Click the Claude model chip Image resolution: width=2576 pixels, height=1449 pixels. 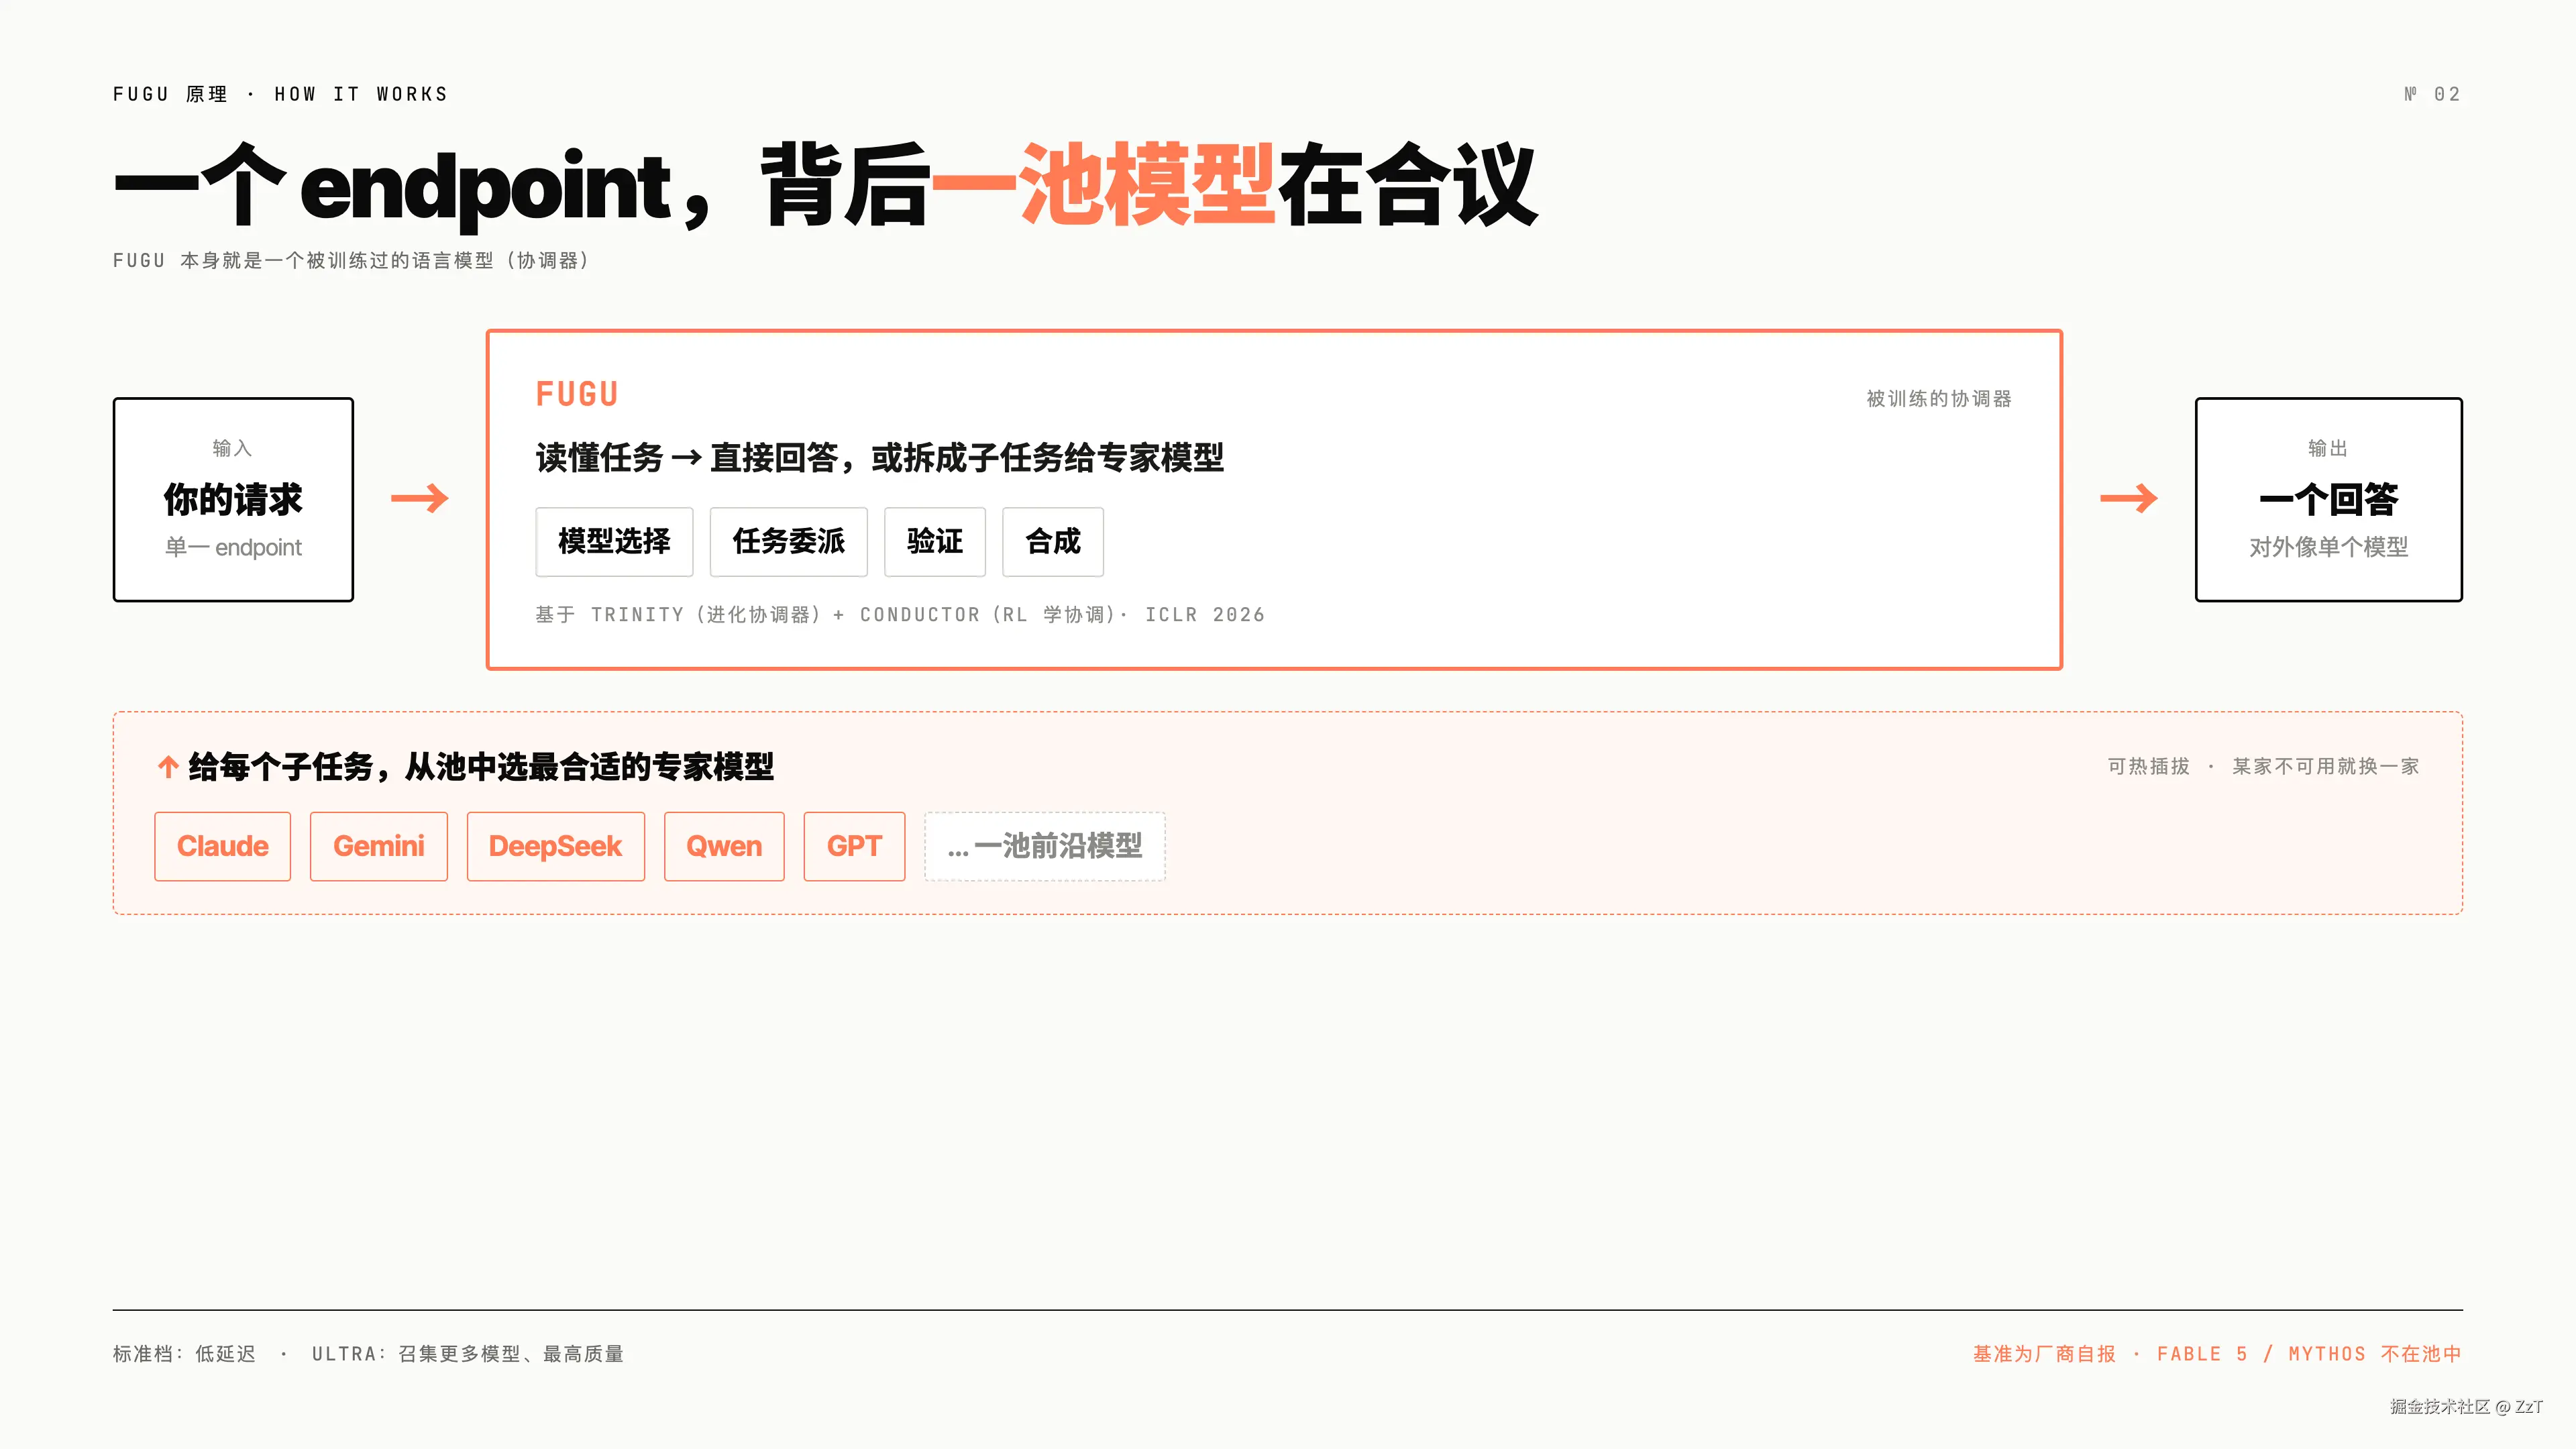[x=222, y=846]
